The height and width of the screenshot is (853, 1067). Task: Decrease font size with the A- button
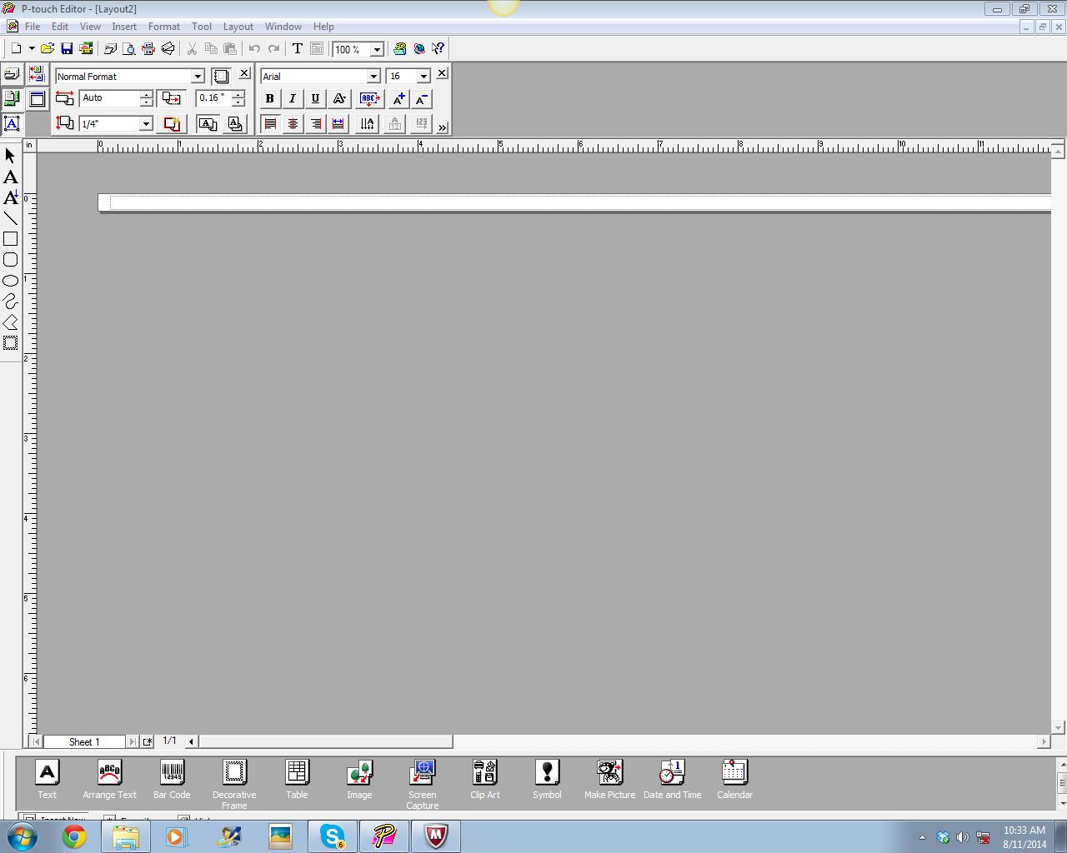coord(422,99)
